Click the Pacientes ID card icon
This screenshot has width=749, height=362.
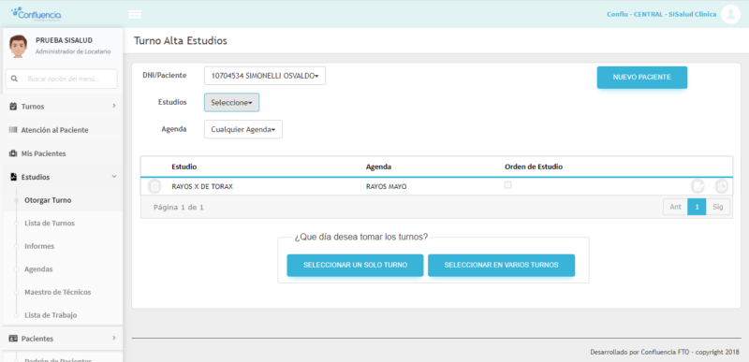pyautogui.click(x=13, y=339)
